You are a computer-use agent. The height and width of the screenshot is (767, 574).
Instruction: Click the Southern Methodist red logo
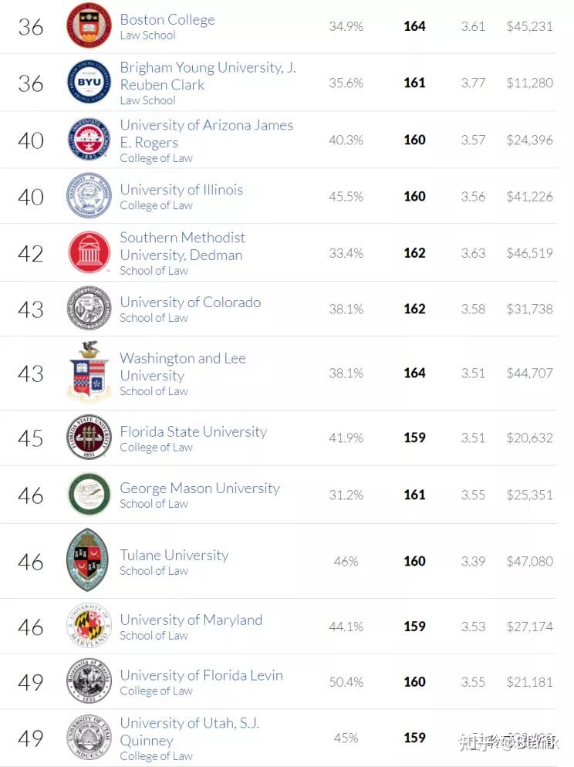coord(89,252)
